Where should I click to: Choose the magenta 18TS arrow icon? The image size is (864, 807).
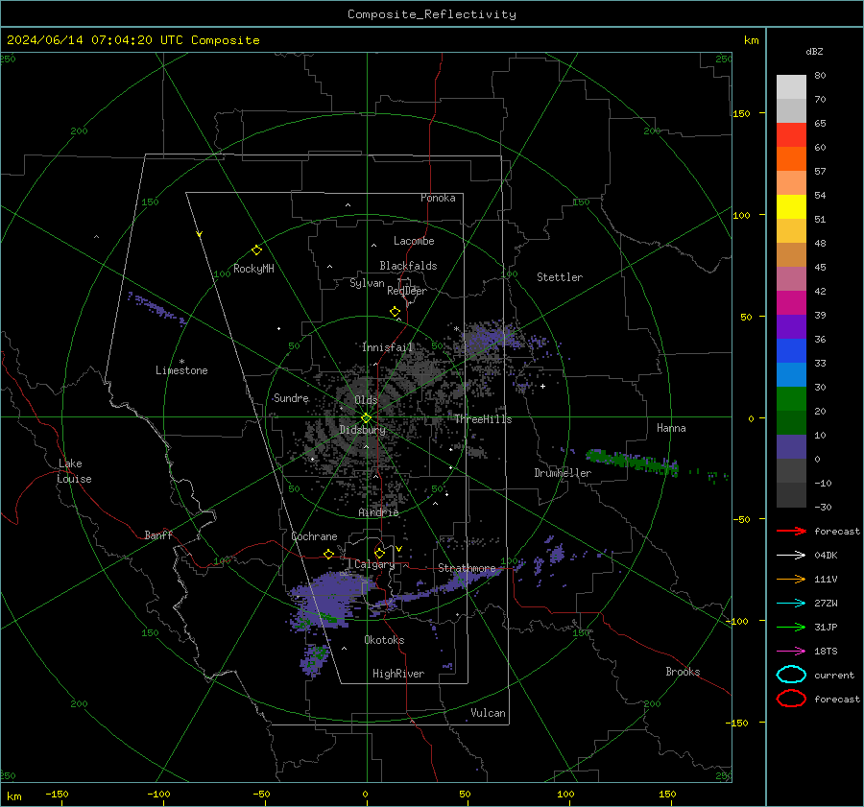click(x=791, y=651)
